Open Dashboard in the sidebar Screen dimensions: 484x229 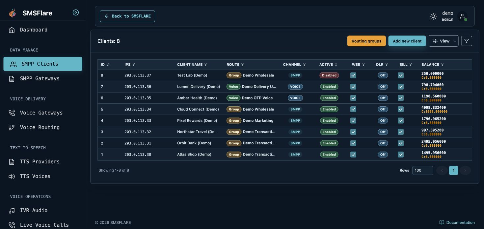43,30
